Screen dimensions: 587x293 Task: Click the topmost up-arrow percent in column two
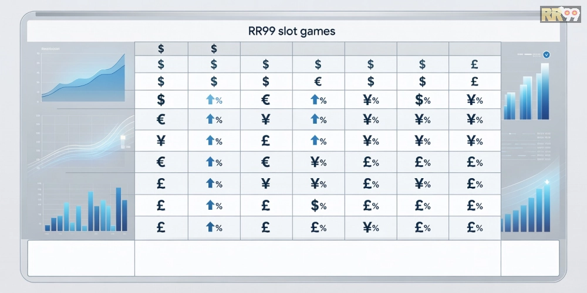(214, 100)
